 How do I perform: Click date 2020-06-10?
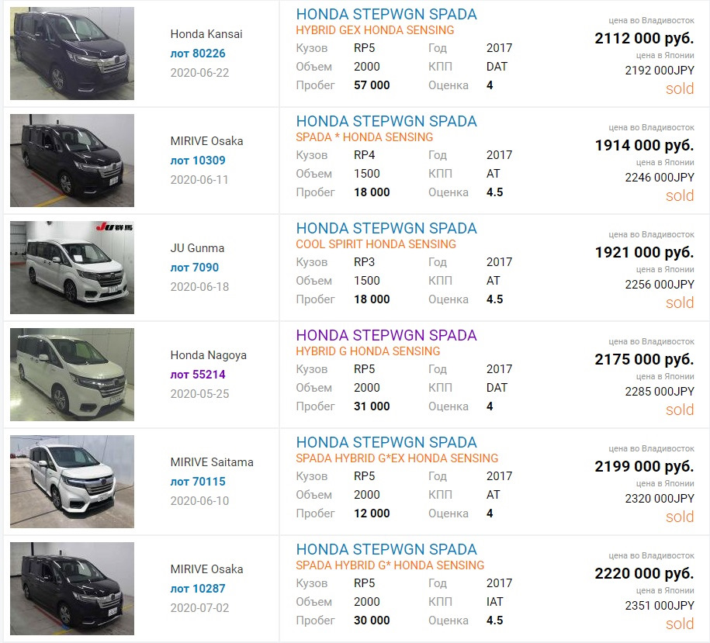(x=199, y=501)
